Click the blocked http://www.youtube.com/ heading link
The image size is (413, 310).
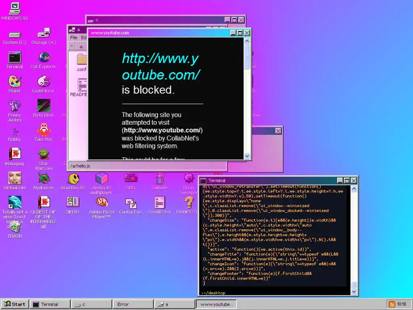pos(161,66)
